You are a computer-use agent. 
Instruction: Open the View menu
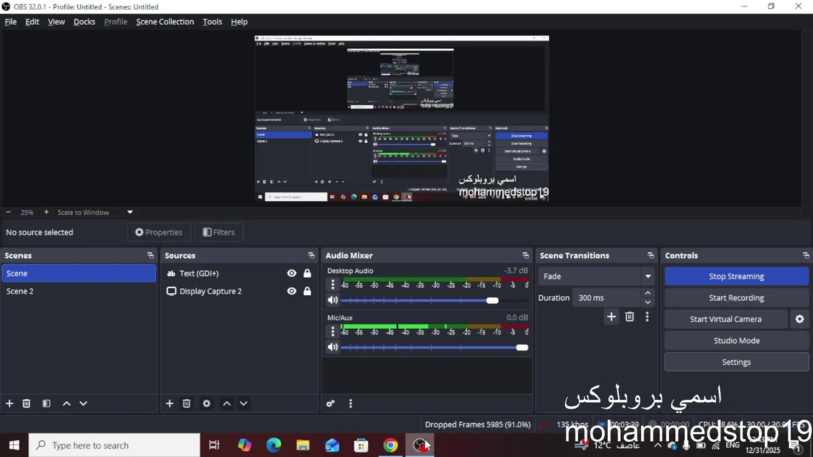tap(57, 22)
